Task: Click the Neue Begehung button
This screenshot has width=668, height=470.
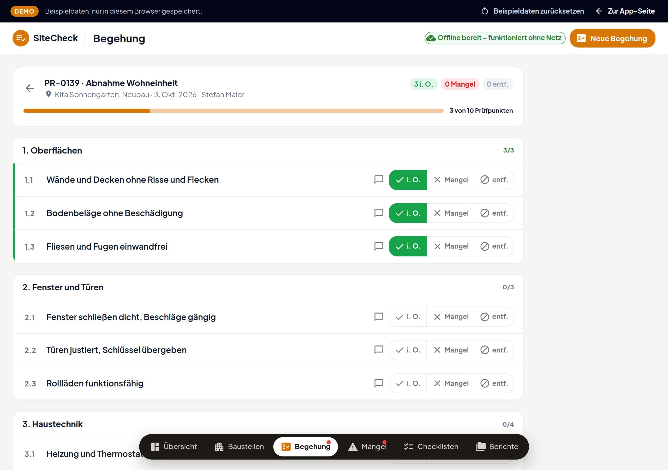Action: point(612,38)
